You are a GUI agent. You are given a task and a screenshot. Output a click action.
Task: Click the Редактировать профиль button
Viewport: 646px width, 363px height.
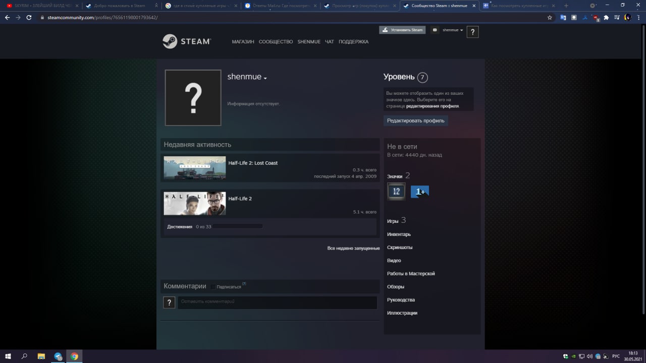click(x=415, y=120)
